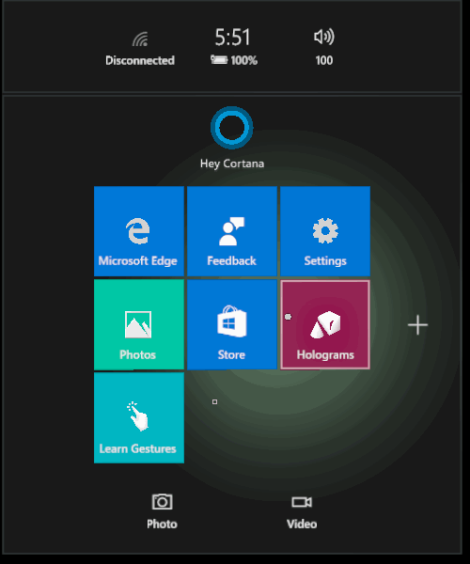Open the Photos tile

coord(139,324)
